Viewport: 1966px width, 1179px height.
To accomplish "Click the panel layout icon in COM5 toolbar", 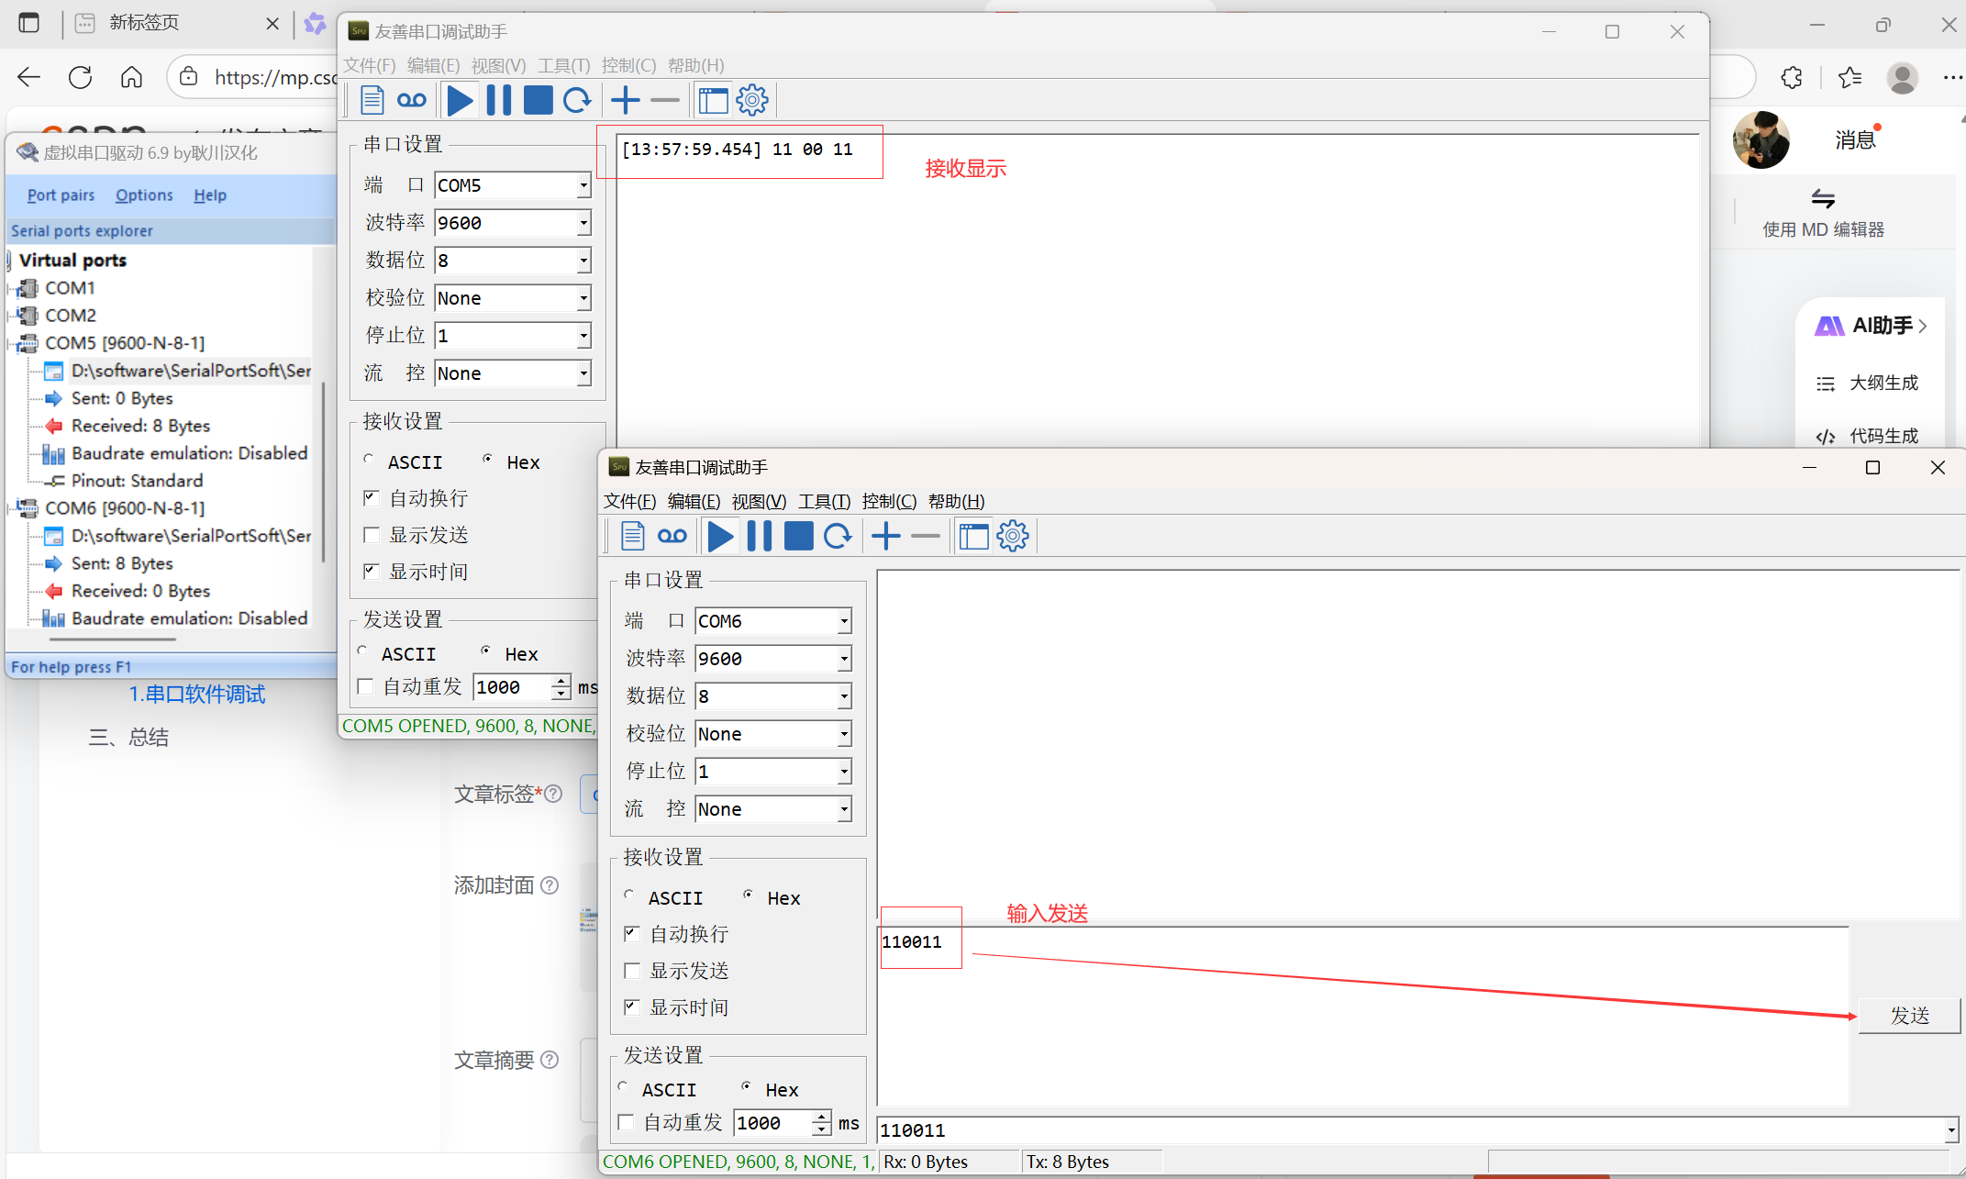I will point(713,100).
